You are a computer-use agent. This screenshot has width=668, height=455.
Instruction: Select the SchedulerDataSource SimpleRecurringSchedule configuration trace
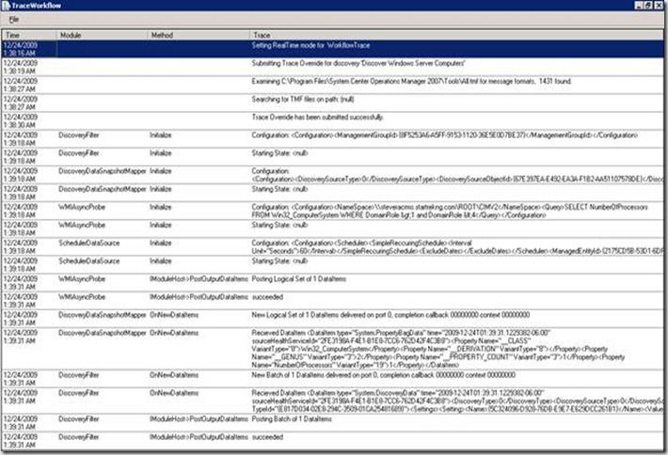[332, 247]
